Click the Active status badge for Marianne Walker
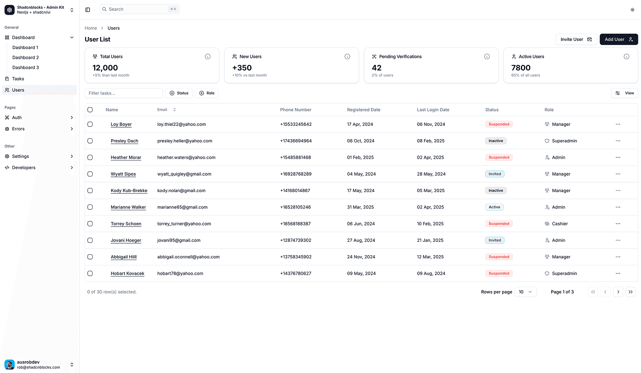Image resolution: width=641 pixels, height=373 pixels. [495, 207]
